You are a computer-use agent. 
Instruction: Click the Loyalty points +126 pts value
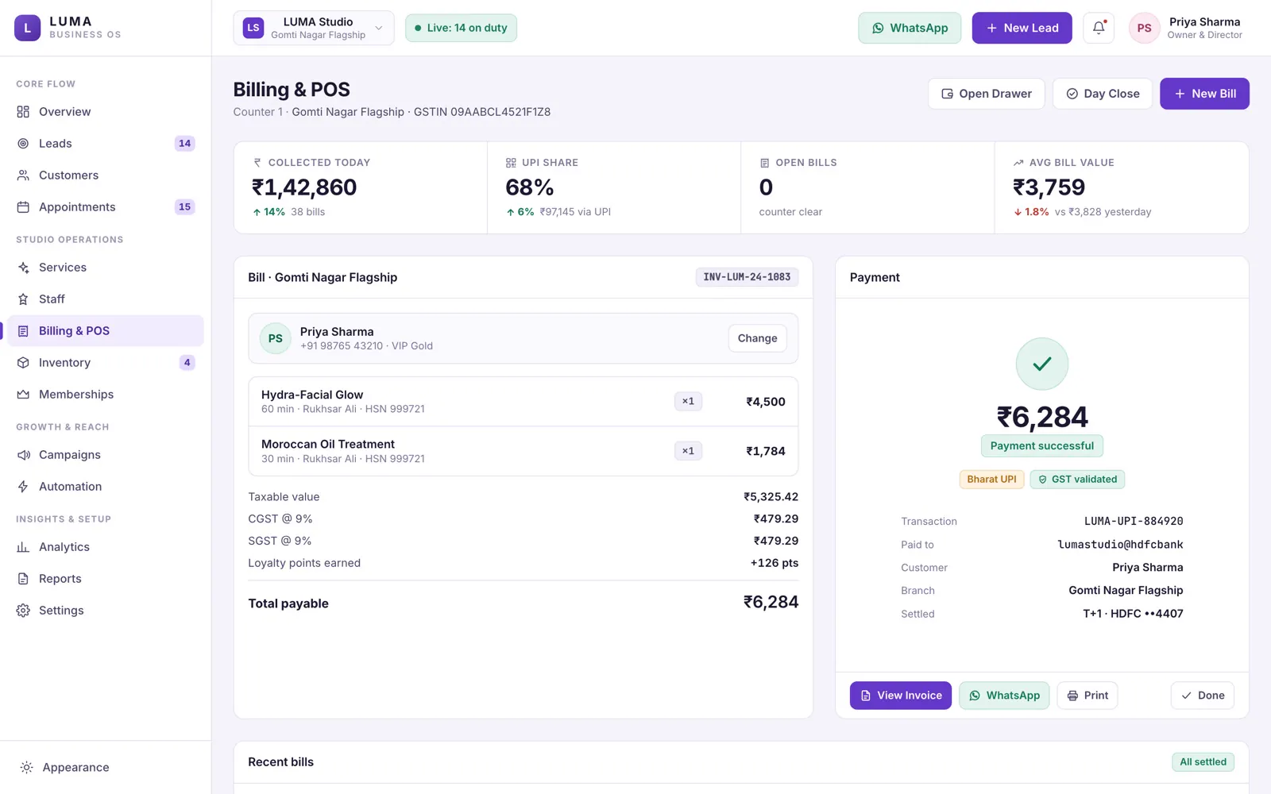point(775,563)
